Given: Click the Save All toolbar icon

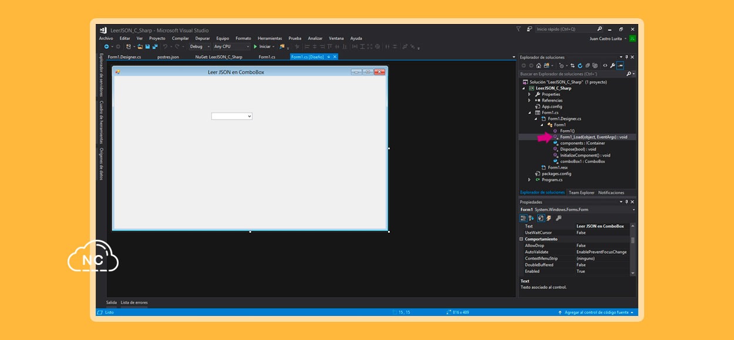Looking at the screenshot, I should point(155,46).
